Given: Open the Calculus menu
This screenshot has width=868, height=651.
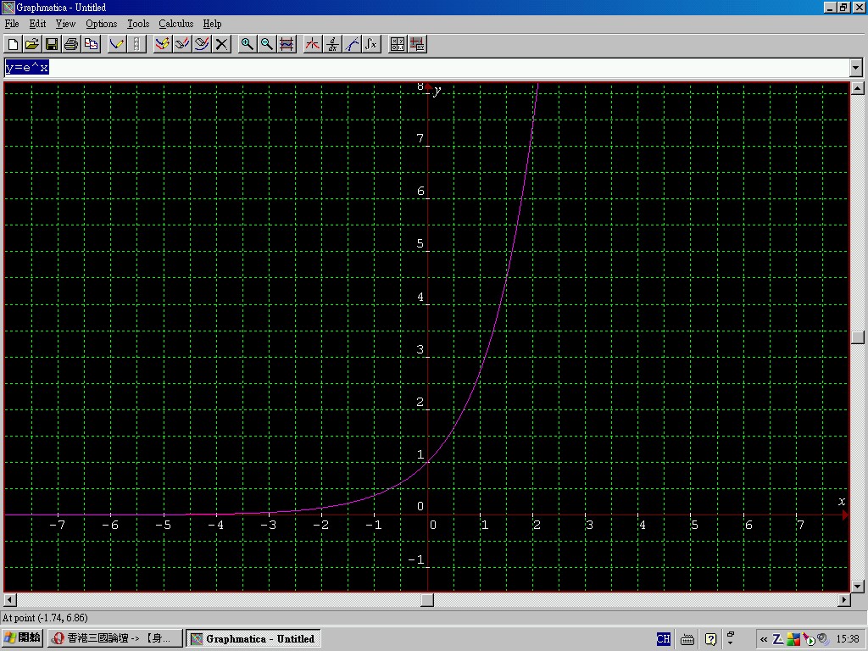Looking at the screenshot, I should [176, 24].
